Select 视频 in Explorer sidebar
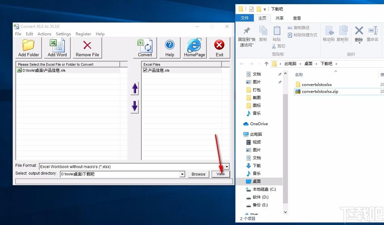384x225 pixels. pos(253,142)
